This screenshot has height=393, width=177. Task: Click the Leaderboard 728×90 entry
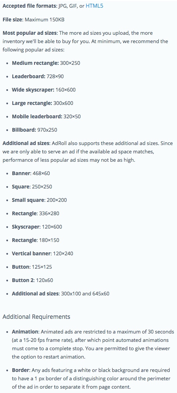[38, 77]
